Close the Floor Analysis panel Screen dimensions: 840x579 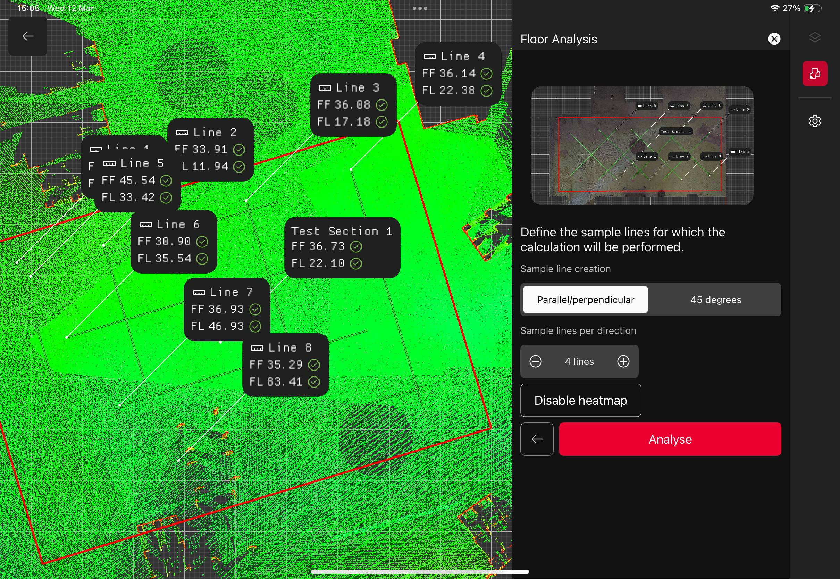click(774, 39)
